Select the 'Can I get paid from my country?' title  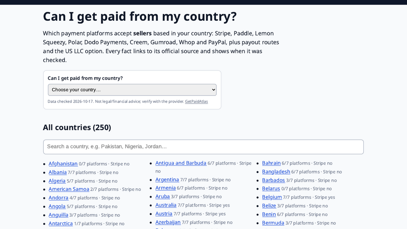139,17
